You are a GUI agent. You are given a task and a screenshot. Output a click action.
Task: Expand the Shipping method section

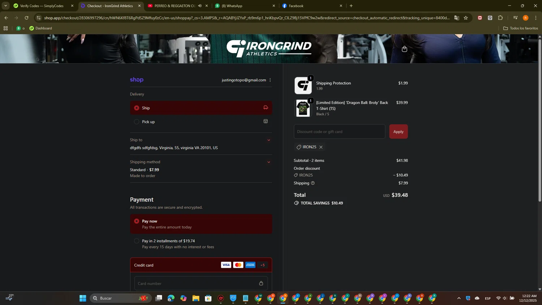pyautogui.click(x=268, y=162)
